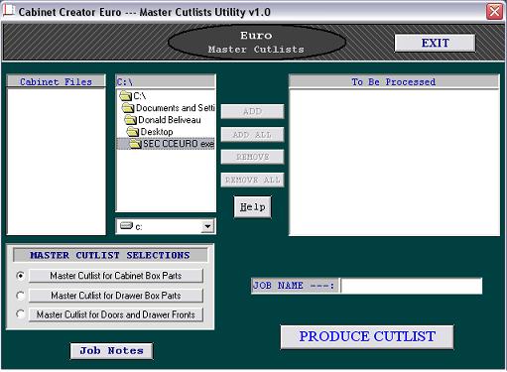Select Cabinet Box Parts radio button
Viewport: 507px width, 372px height.
(21, 275)
